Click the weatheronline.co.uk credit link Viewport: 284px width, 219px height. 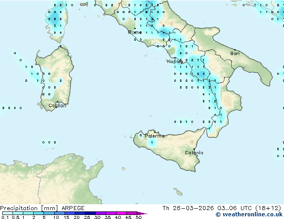pos(249,215)
